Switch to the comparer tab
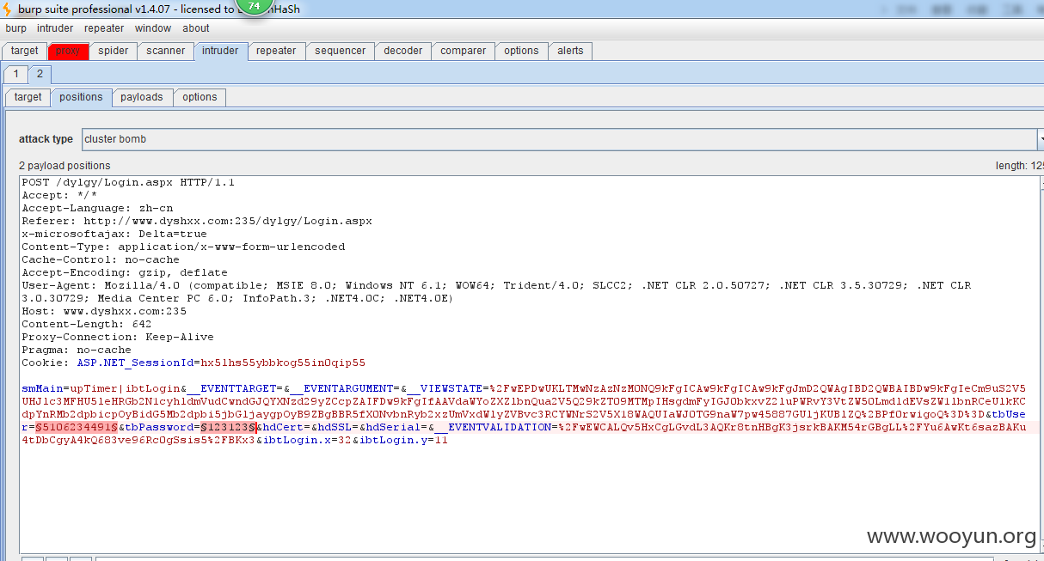 tap(464, 51)
